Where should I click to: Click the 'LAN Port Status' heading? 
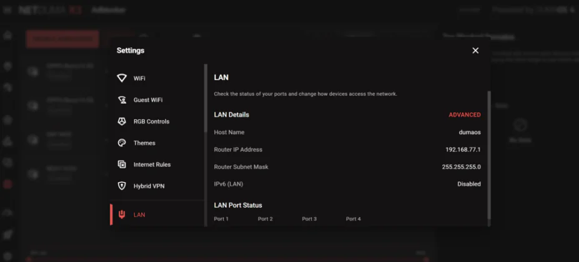pos(238,205)
